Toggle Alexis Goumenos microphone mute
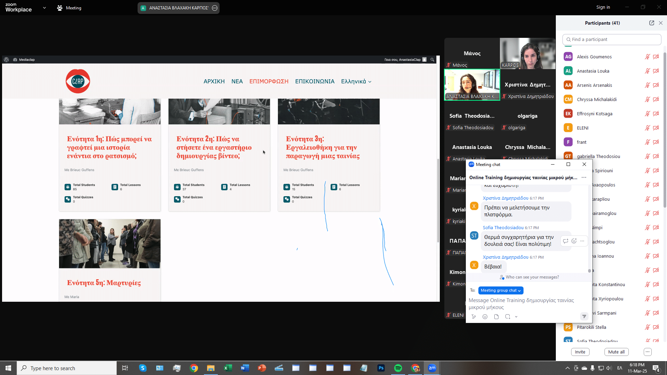667x375 pixels. pyautogui.click(x=648, y=57)
